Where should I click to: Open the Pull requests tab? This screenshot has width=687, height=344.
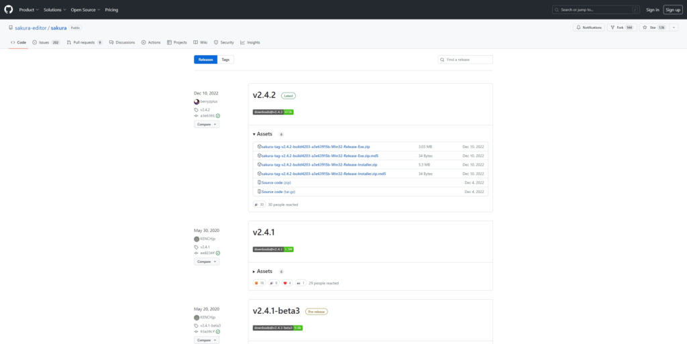tap(85, 42)
